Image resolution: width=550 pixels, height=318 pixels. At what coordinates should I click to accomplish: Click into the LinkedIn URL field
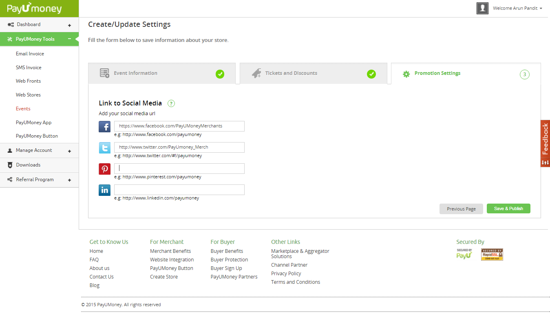click(x=179, y=190)
